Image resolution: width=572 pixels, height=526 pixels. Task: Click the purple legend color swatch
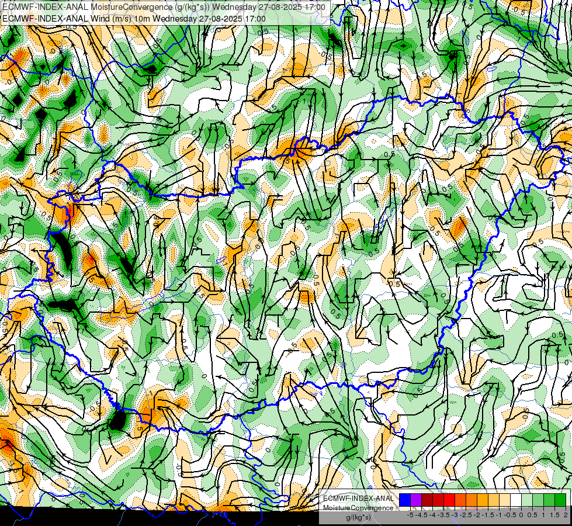(416, 500)
